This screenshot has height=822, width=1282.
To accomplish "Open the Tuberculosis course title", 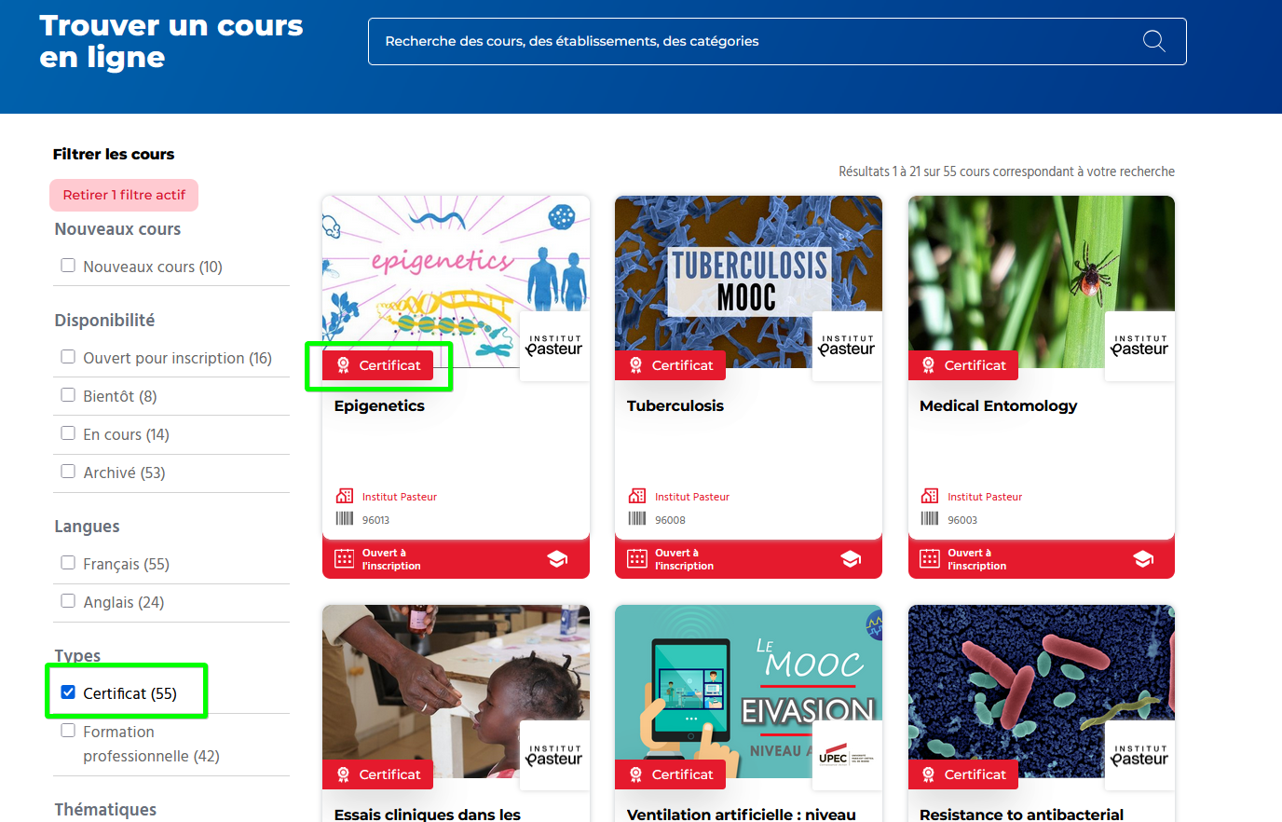I will tap(675, 405).
